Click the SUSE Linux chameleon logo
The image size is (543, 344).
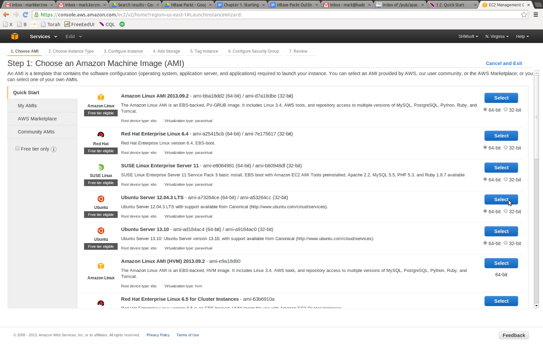point(101,167)
